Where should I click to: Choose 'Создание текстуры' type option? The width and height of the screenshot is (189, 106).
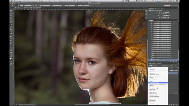(56, 5)
